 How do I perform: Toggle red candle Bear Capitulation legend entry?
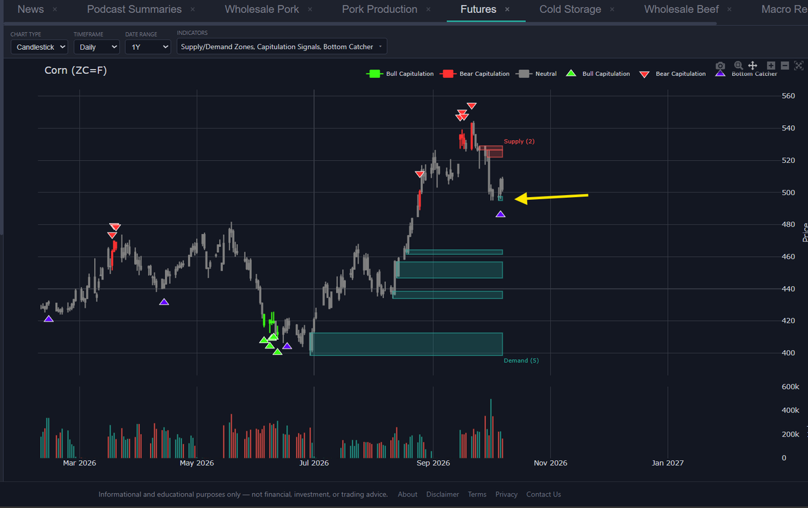click(x=474, y=74)
